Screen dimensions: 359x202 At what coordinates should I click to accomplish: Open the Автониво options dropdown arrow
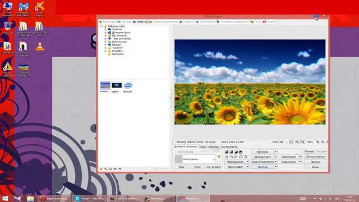point(275,151)
